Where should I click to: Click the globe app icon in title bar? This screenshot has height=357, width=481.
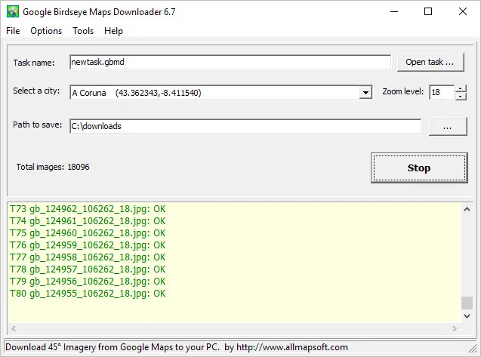coord(13,11)
